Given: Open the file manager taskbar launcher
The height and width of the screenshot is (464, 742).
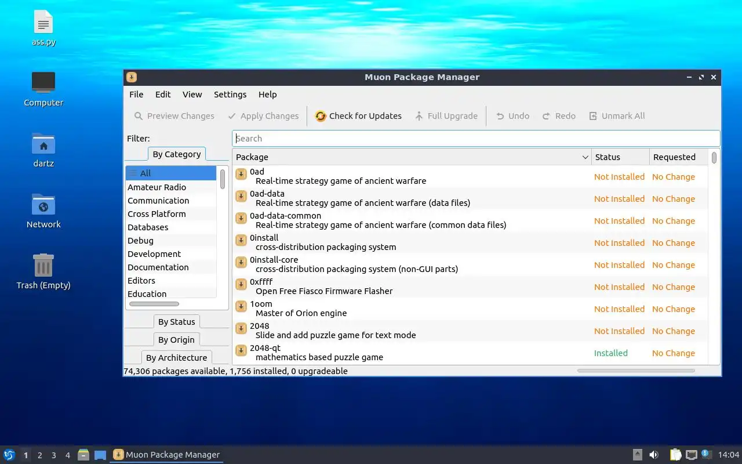Looking at the screenshot, I should coord(83,455).
